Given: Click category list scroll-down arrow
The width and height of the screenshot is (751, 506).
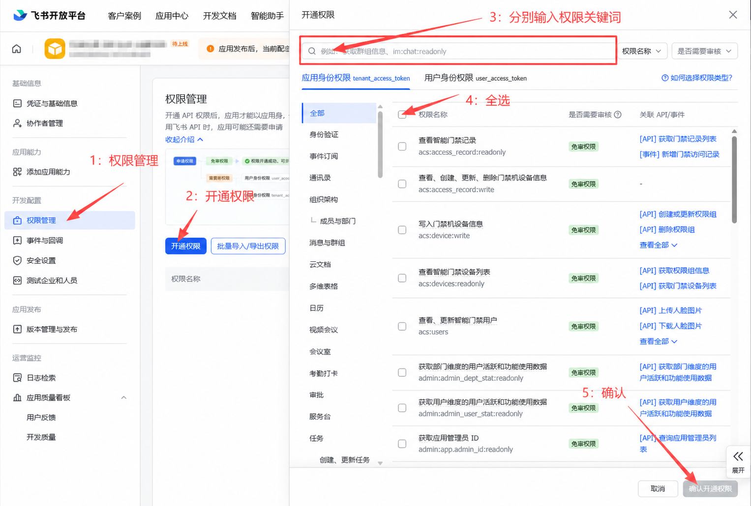Looking at the screenshot, I should tap(380, 463).
